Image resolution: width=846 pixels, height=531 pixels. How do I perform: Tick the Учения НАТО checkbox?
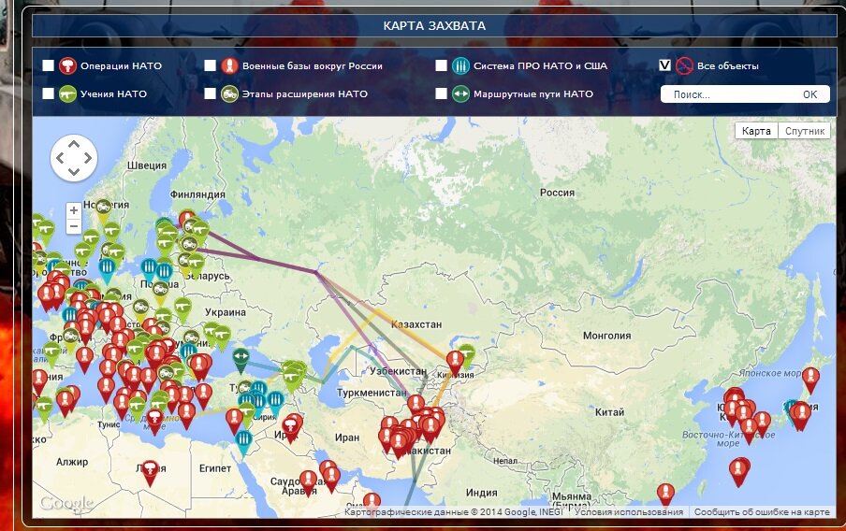(x=48, y=93)
